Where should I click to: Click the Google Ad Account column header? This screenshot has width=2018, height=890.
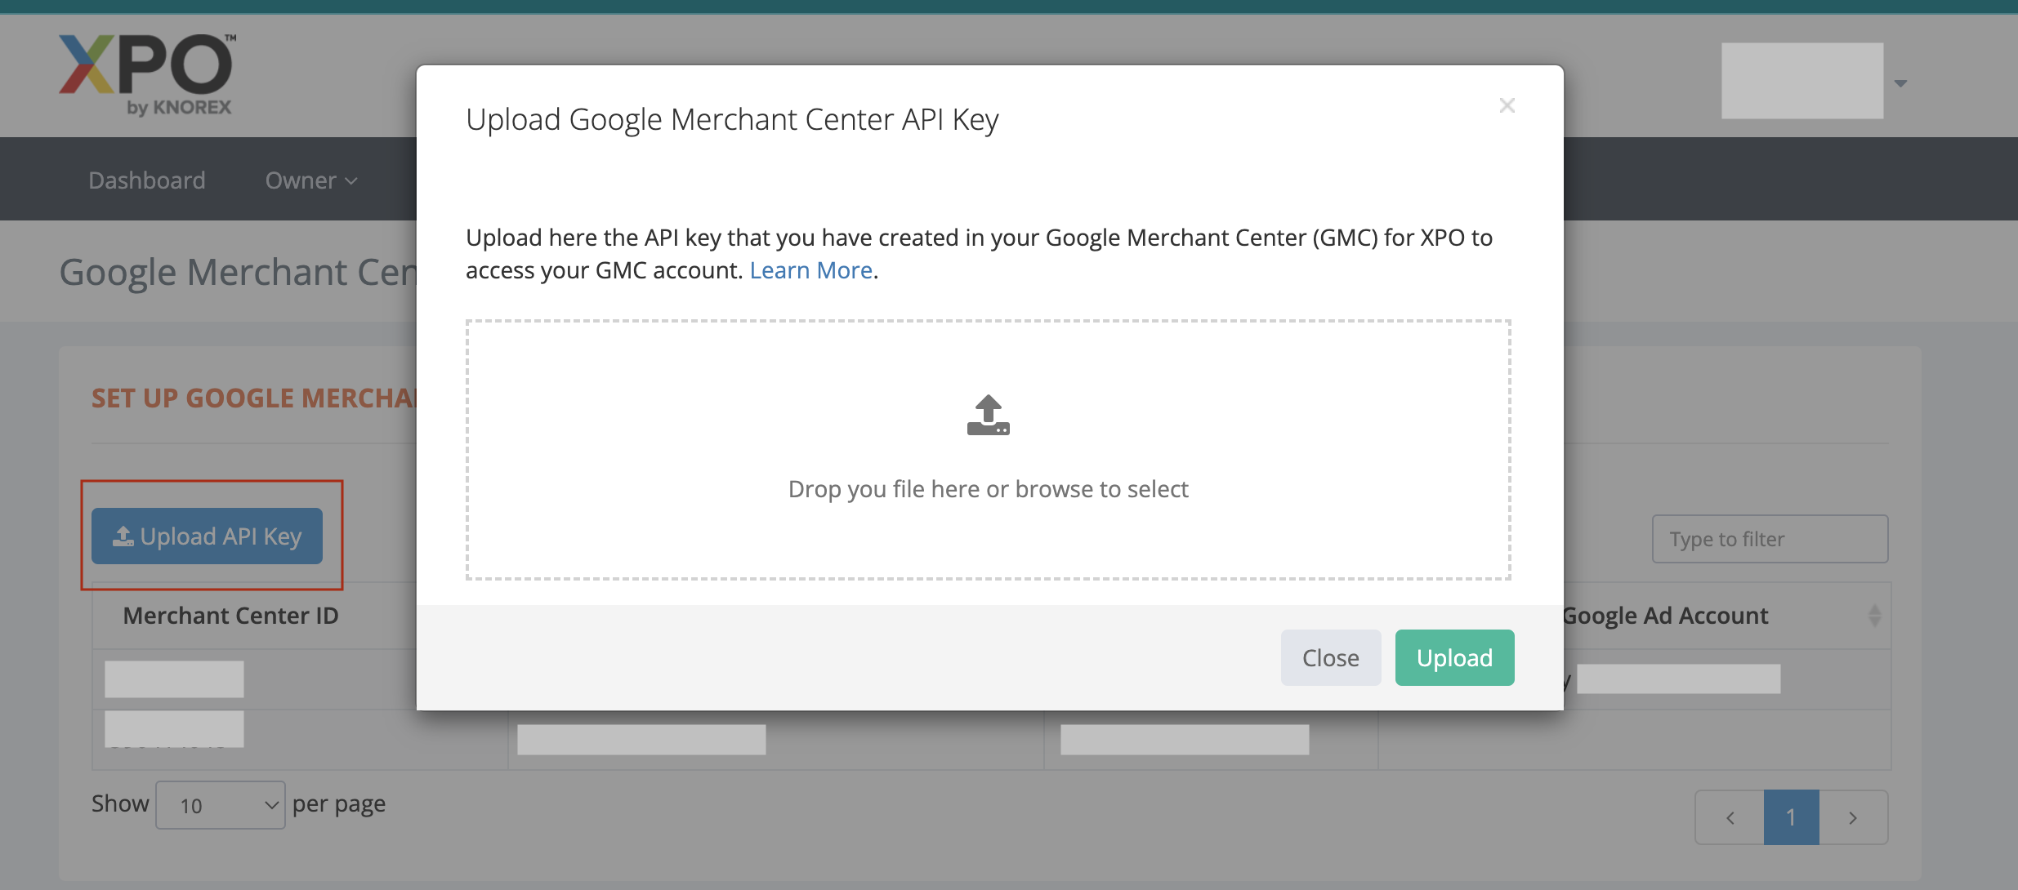[1665, 616]
